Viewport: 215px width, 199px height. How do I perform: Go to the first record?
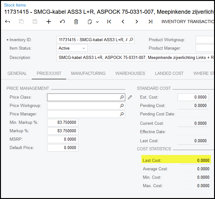coord(109,22)
